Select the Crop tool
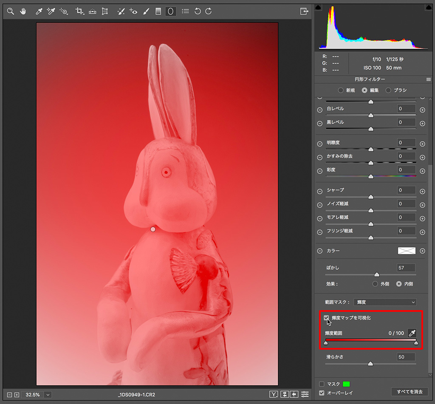The width and height of the screenshot is (435, 404). (x=79, y=11)
